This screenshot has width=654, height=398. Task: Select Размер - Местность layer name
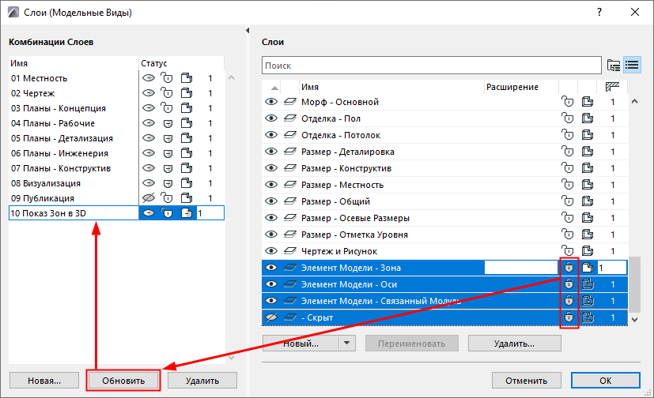tap(342, 185)
